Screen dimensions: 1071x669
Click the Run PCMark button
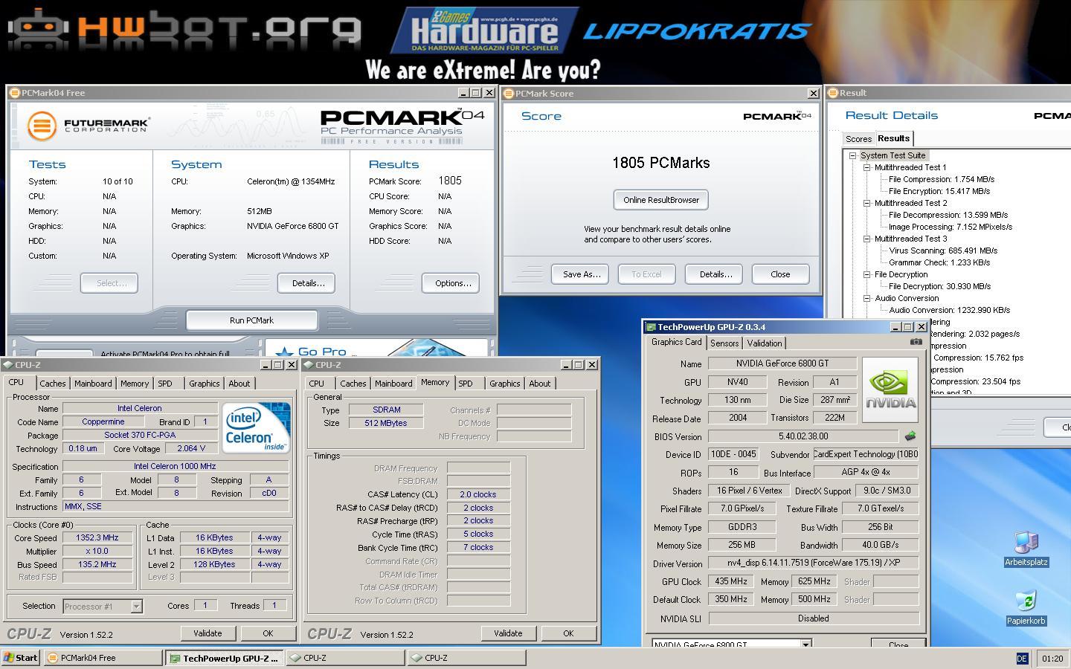pyautogui.click(x=251, y=320)
